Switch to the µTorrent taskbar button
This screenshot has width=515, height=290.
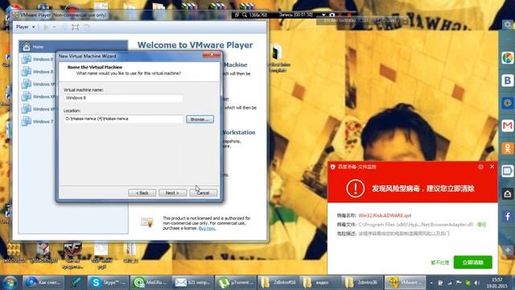pyautogui.click(x=235, y=283)
